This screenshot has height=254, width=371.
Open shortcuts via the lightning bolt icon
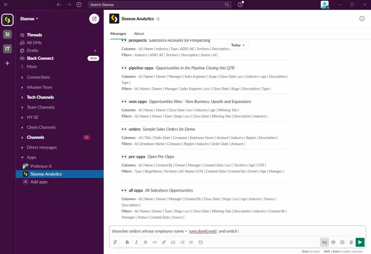click(115, 242)
